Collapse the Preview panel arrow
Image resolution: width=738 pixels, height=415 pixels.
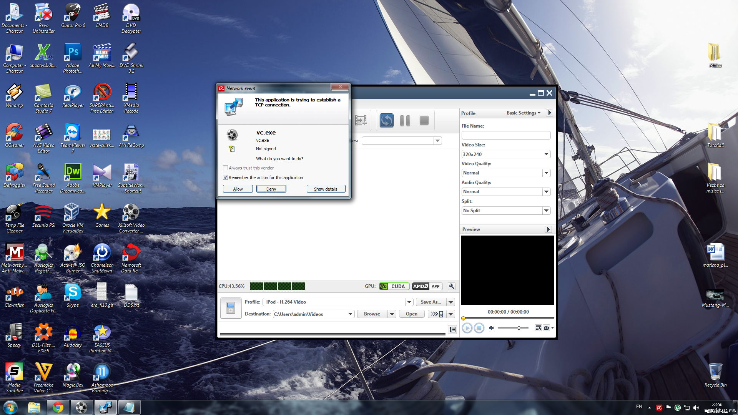click(549, 229)
